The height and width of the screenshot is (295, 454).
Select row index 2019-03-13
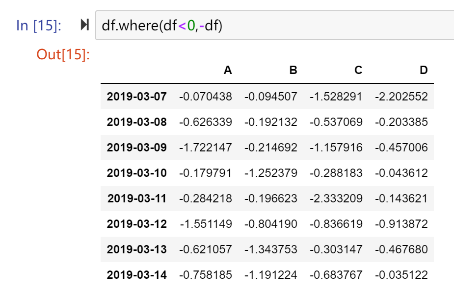[x=136, y=249]
